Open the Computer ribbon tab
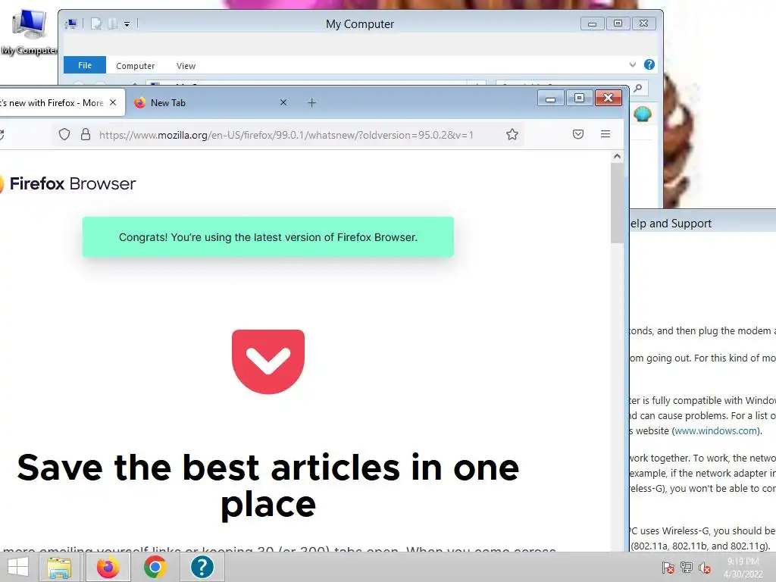The width and height of the screenshot is (776, 582). [135, 66]
